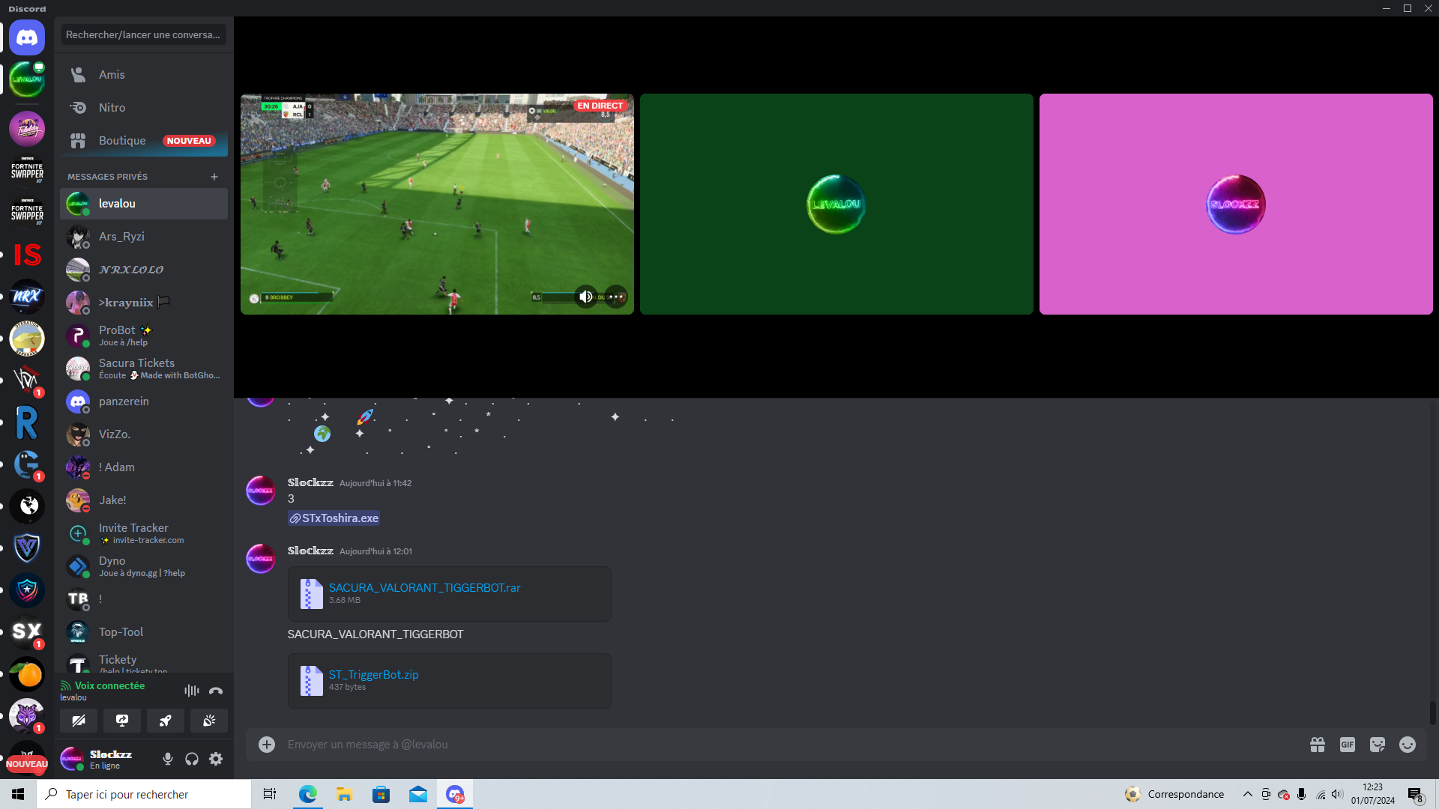Open user settings gear
1439x809 pixels.
click(x=216, y=759)
